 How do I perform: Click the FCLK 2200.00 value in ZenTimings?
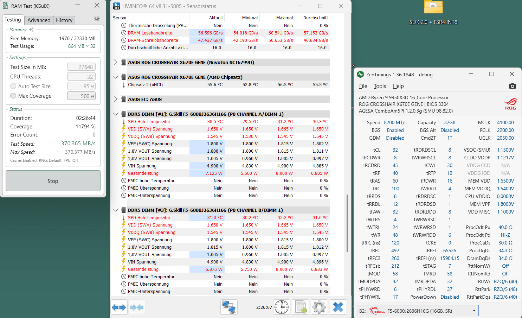tap(505, 130)
